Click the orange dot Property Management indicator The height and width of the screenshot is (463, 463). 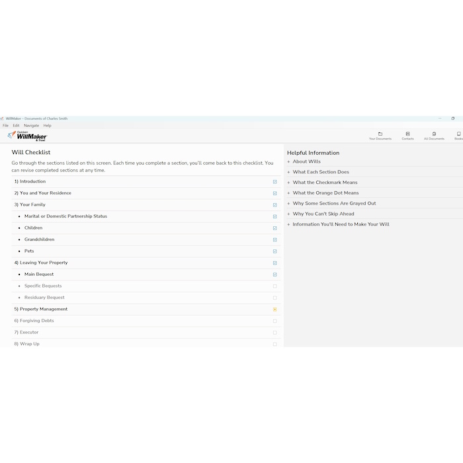point(274,310)
